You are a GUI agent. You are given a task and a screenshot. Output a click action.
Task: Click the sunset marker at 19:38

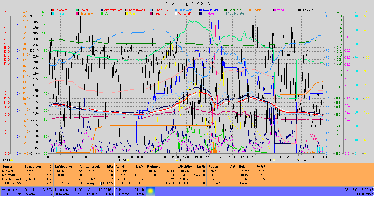(274, 160)
